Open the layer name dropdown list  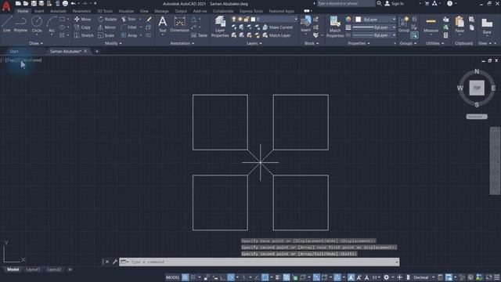(x=296, y=19)
